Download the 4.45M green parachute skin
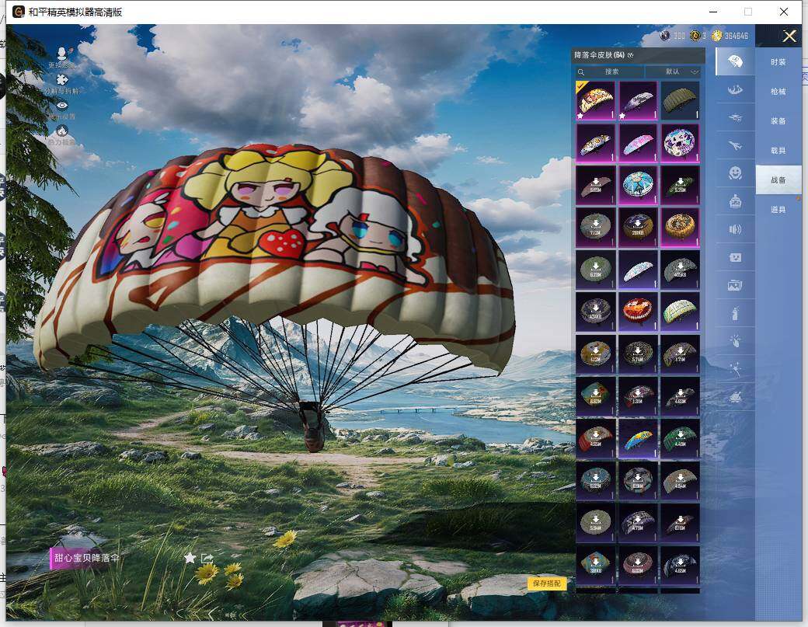Screen dimensions: 808x627 [681, 438]
